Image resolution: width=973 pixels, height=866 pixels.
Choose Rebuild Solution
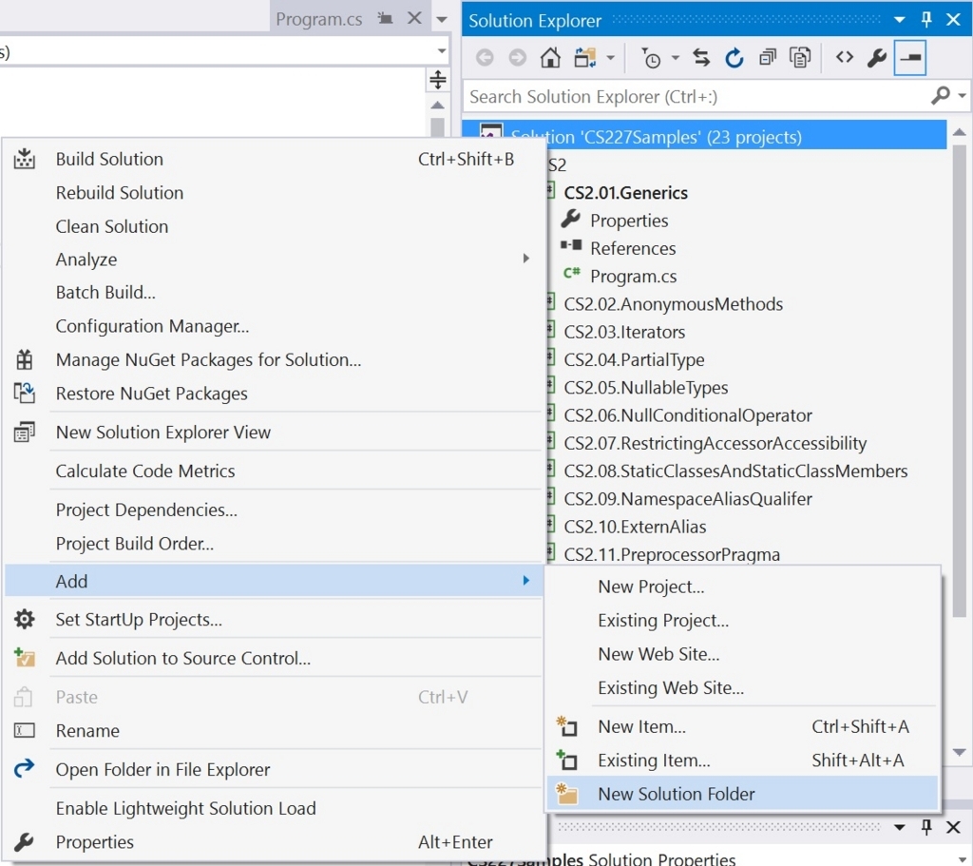click(273, 192)
